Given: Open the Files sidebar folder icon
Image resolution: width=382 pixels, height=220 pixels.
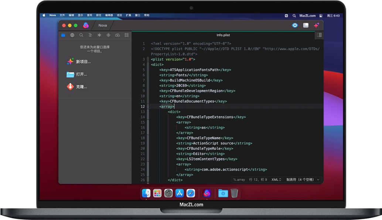Looking at the screenshot, I should (x=63, y=35).
